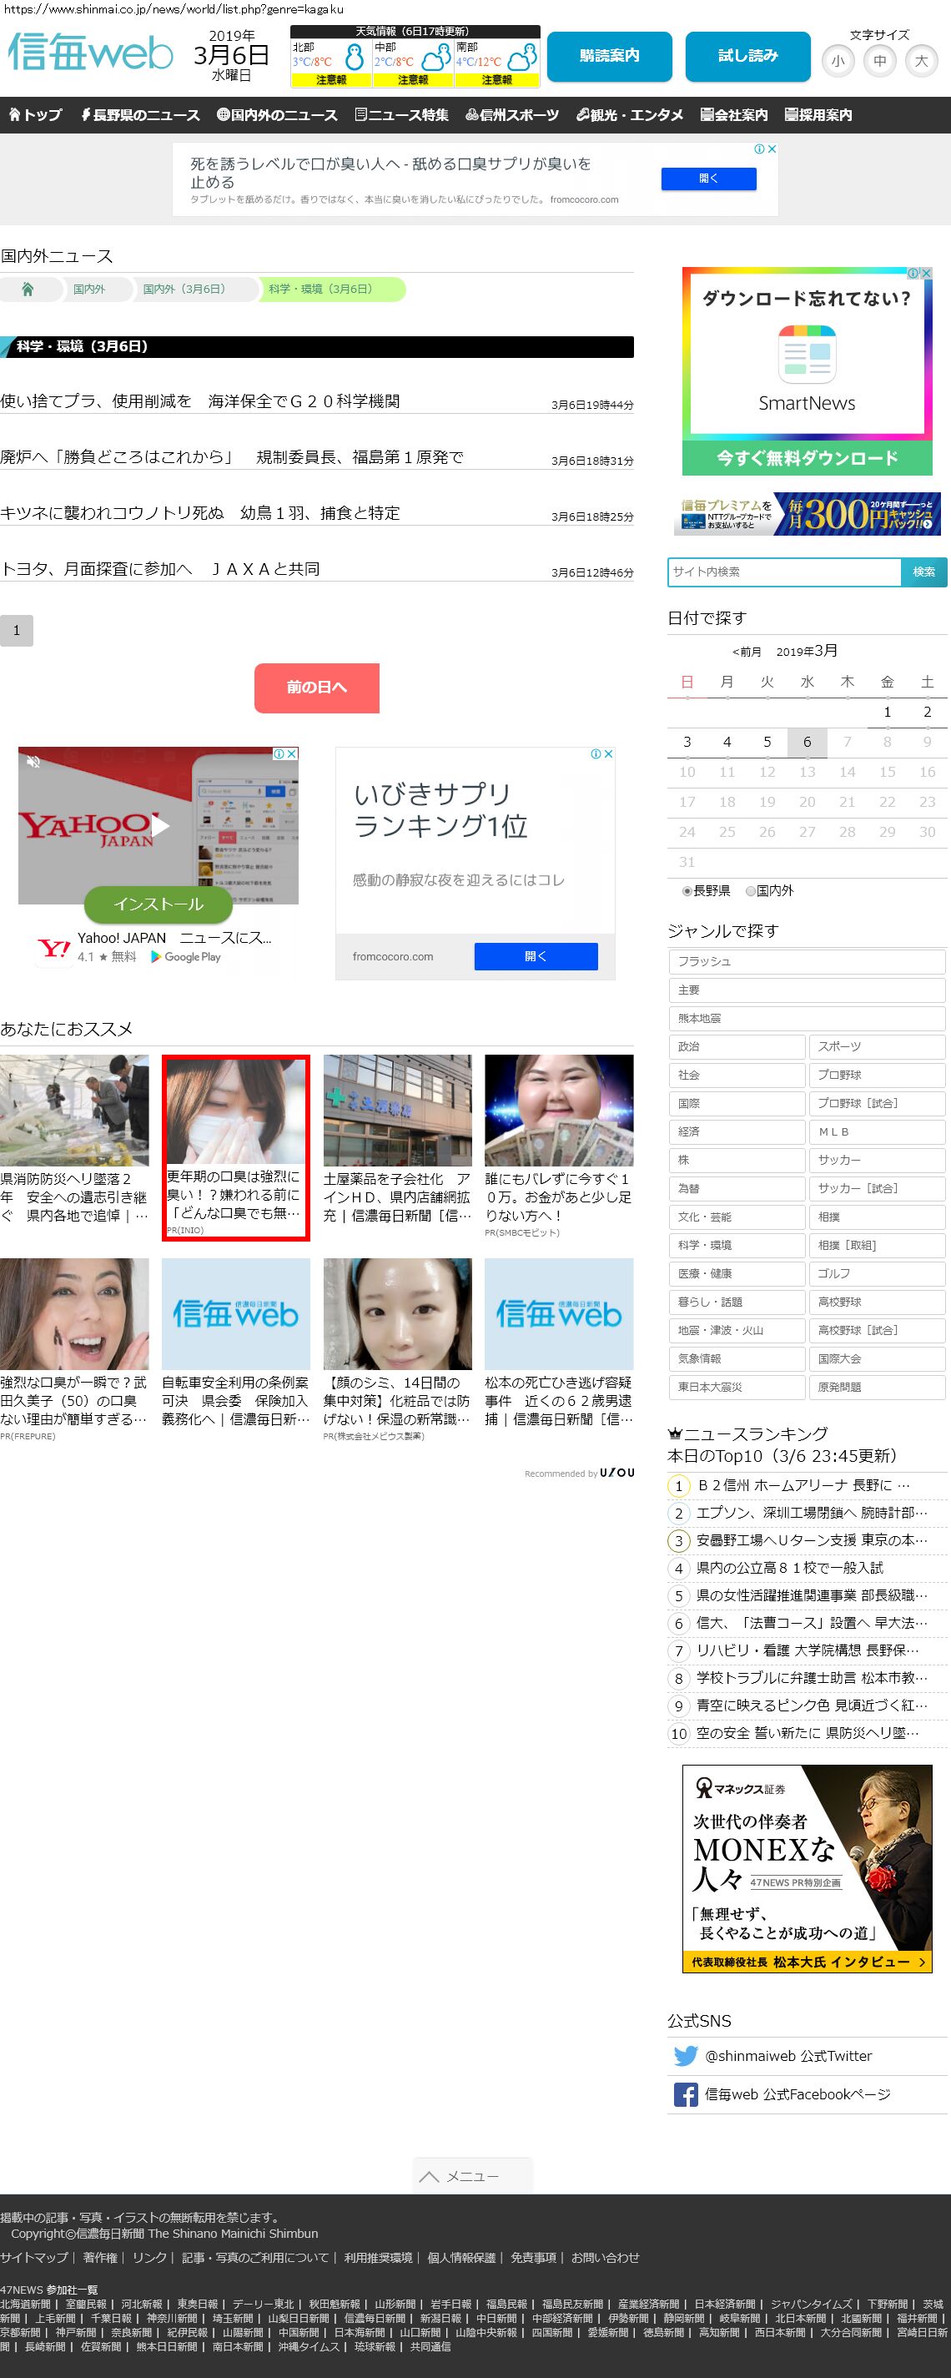Open 国内外のニュース nav menu
The image size is (951, 2378).
point(277,115)
